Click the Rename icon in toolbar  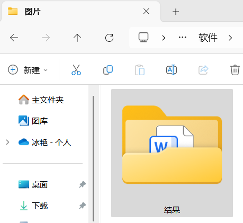172,70
